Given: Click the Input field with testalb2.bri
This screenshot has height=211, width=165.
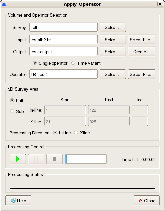Looking at the screenshot, I should (x=63, y=40).
